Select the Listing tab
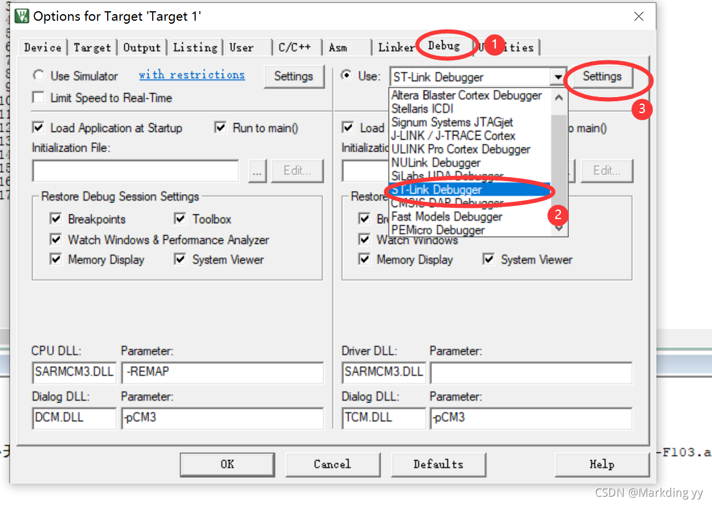The image size is (712, 505). pyautogui.click(x=195, y=47)
